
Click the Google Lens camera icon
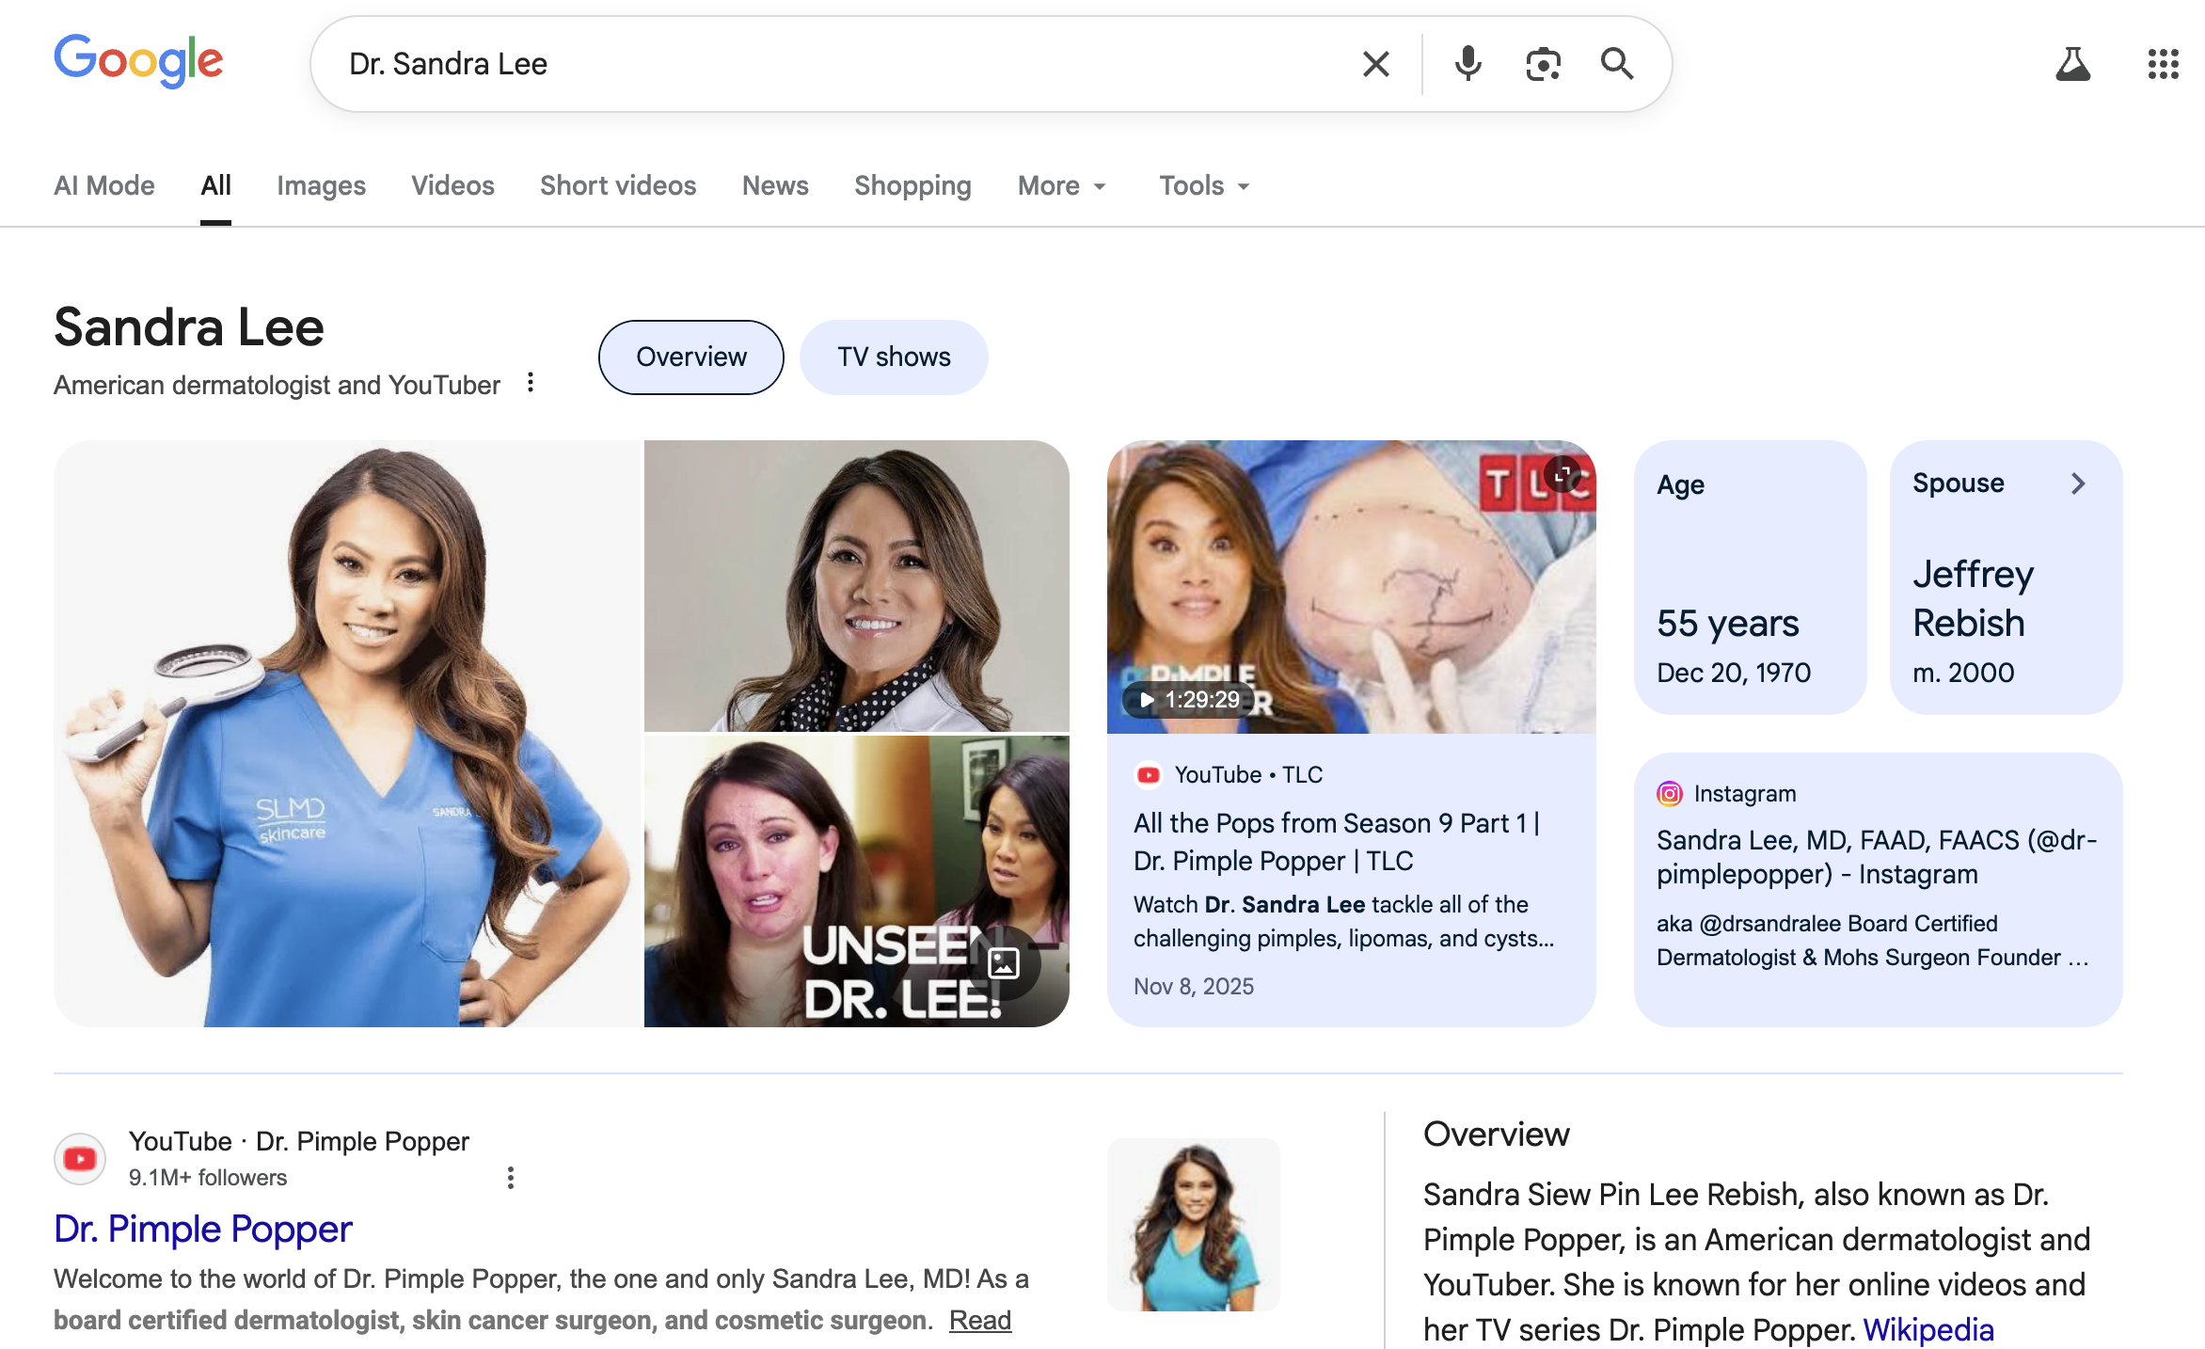click(x=1542, y=63)
